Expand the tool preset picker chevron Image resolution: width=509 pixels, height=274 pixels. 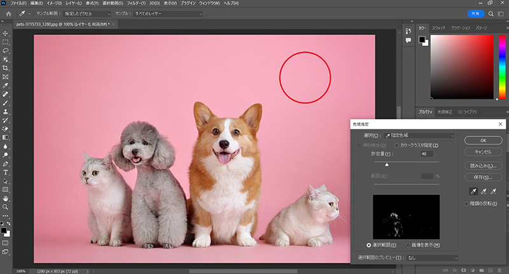point(29,13)
